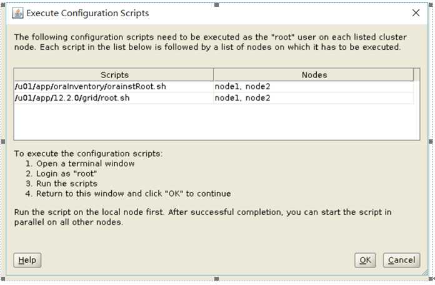435x285 pixels.
Task: Click the nodes cell beside grid/root.sh
Action: pos(314,98)
